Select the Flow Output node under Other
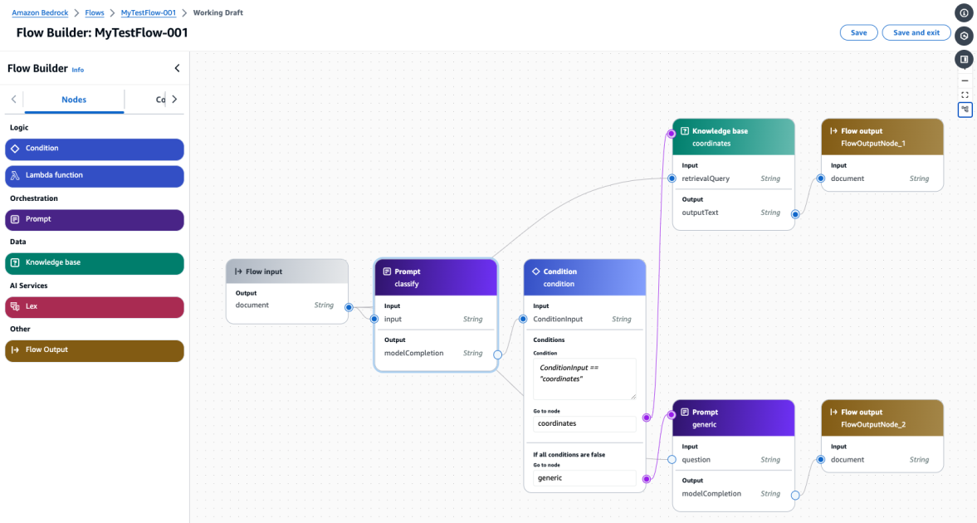The image size is (977, 523). (94, 350)
